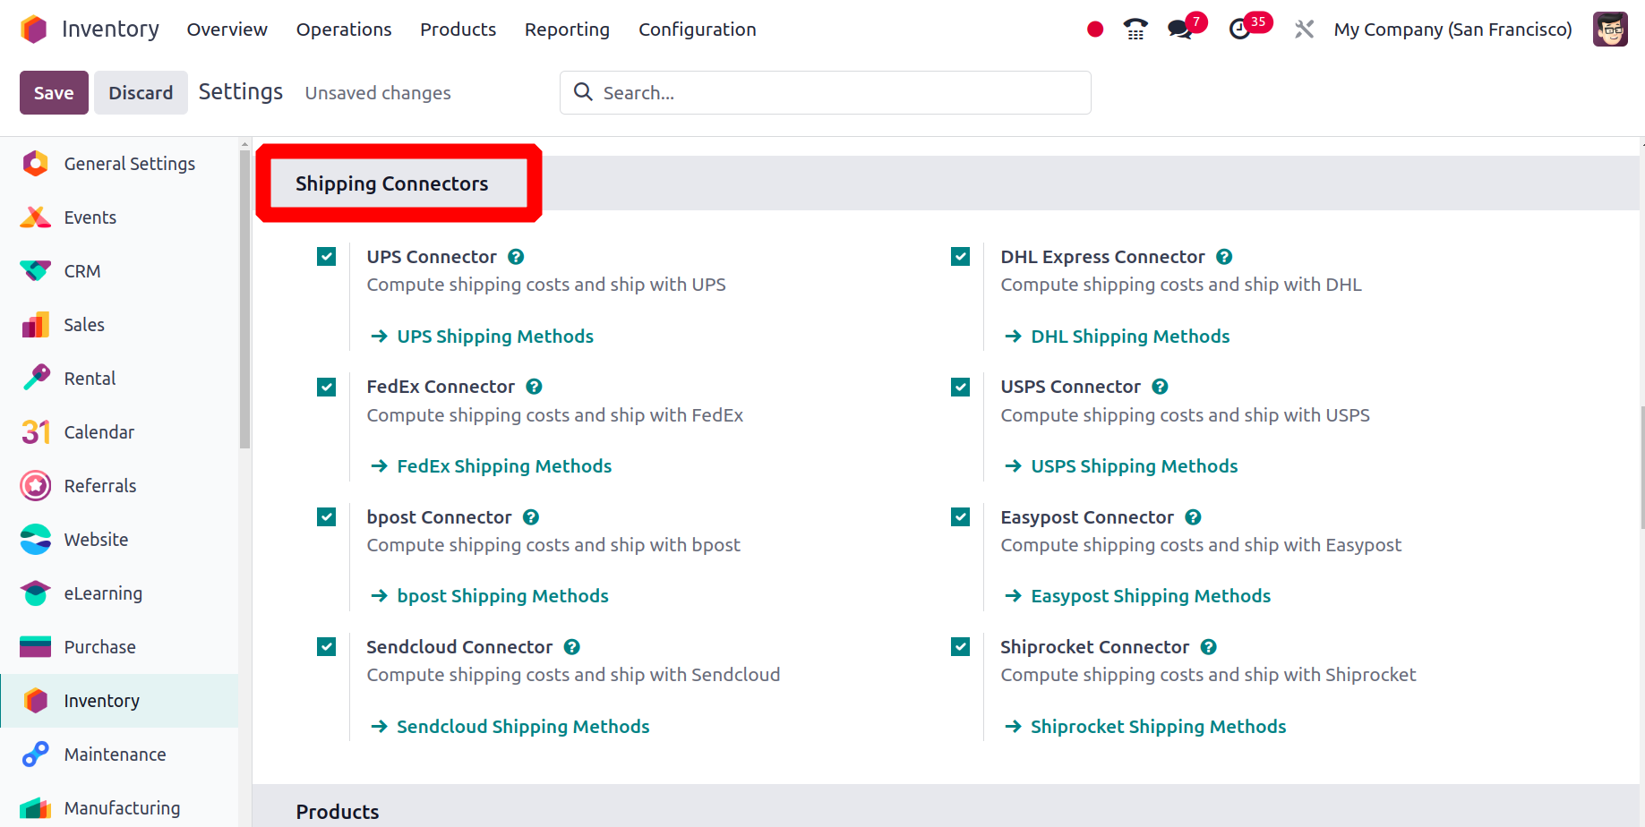Screen dimensions: 1645x827
Task: Click the Purchase sidebar icon
Action: tap(36, 647)
